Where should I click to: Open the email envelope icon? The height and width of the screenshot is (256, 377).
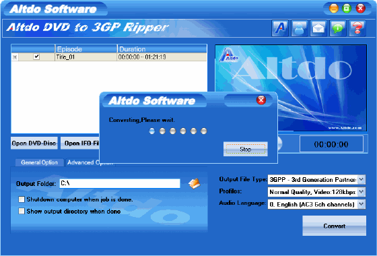tap(318, 28)
